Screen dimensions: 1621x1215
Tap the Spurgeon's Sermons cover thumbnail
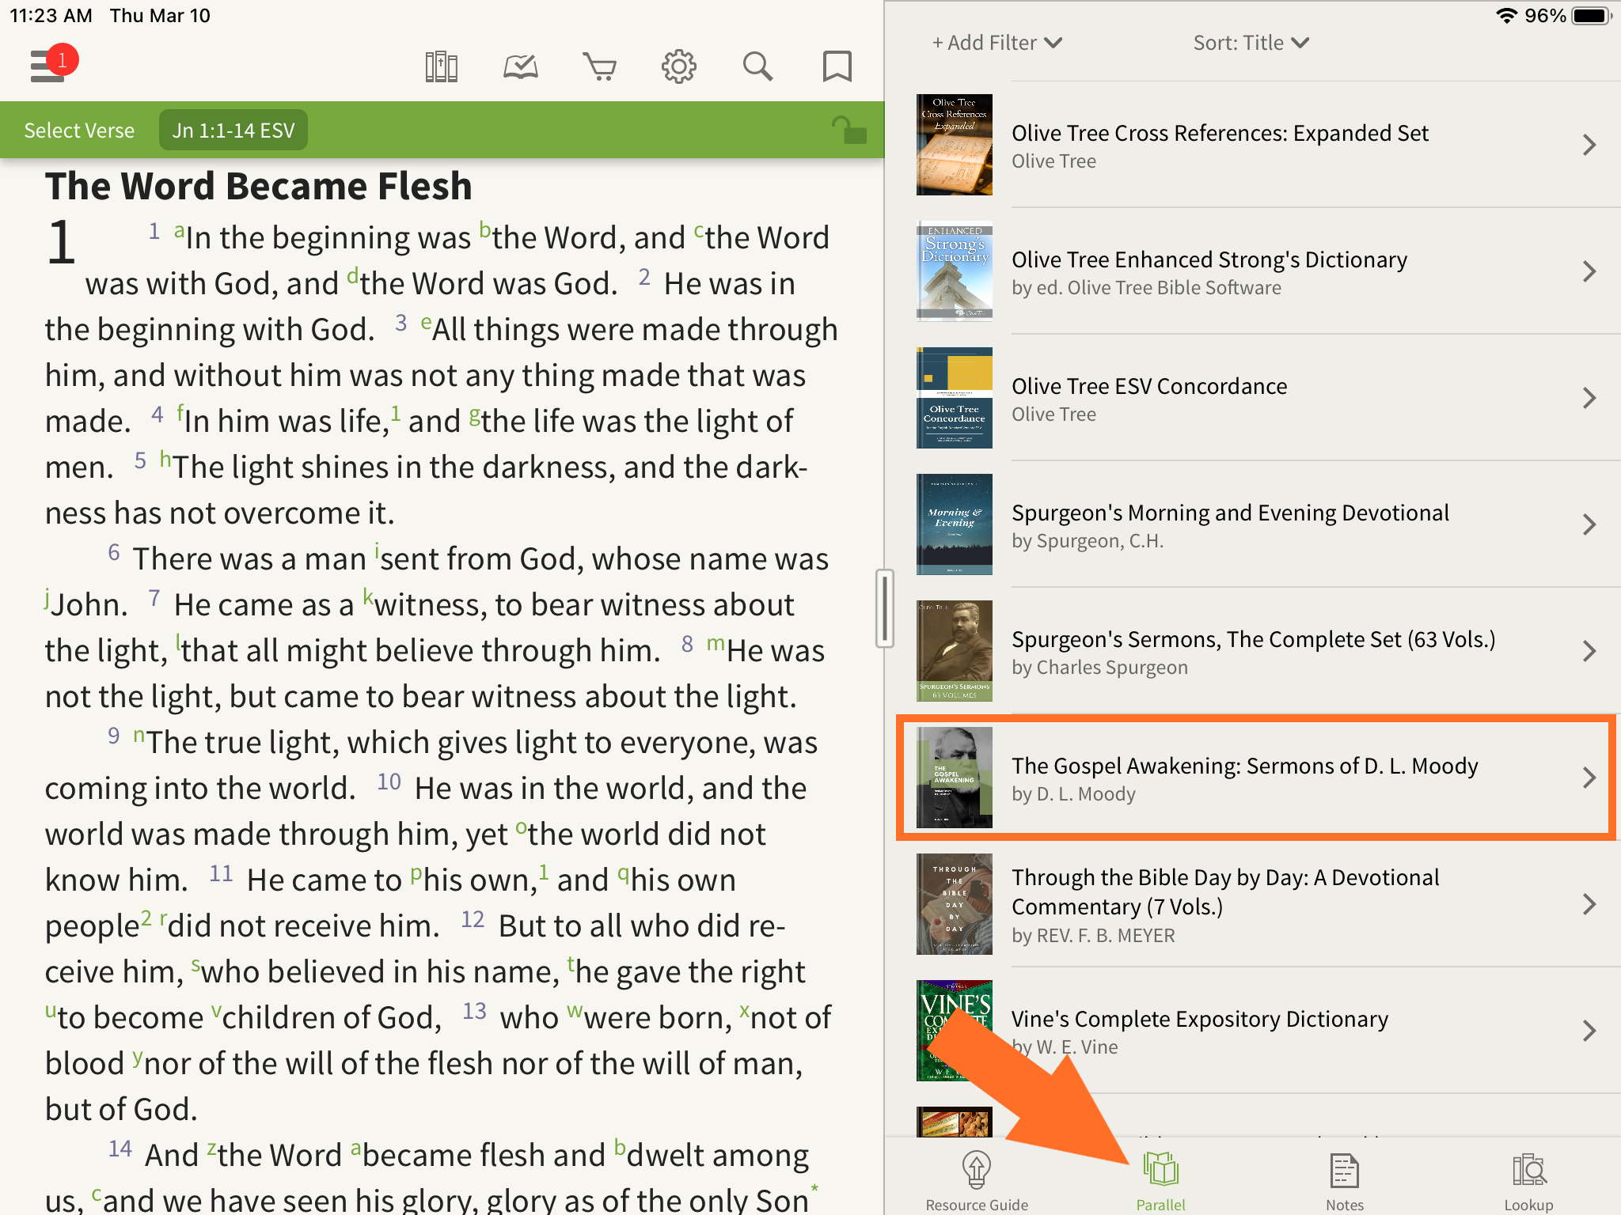coord(954,651)
